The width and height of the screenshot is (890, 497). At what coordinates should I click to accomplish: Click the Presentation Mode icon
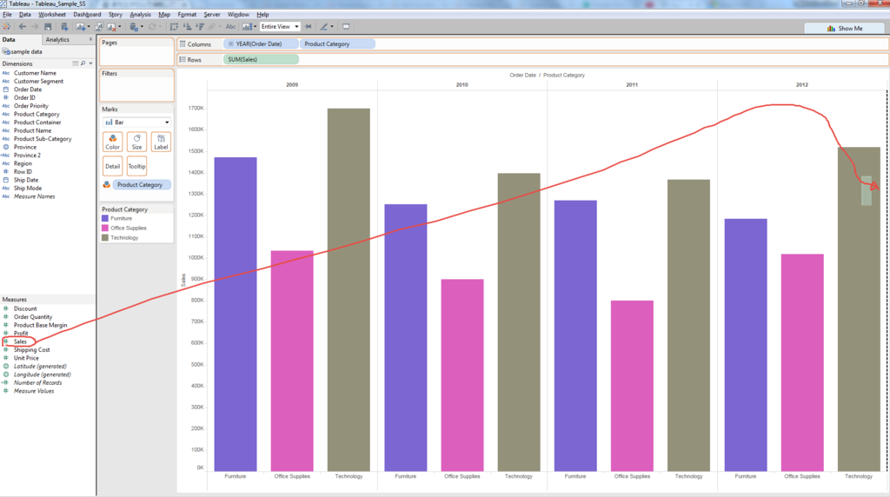pos(346,27)
